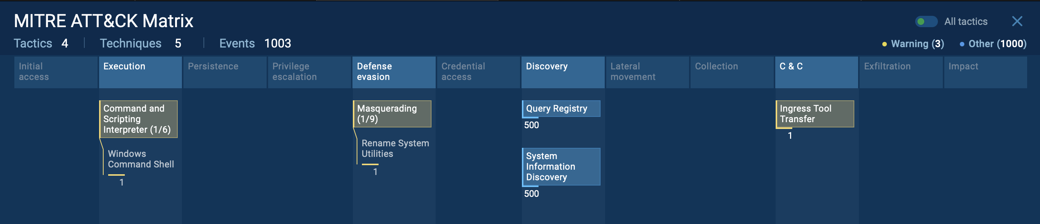Click the Persistence tactic header

point(225,72)
